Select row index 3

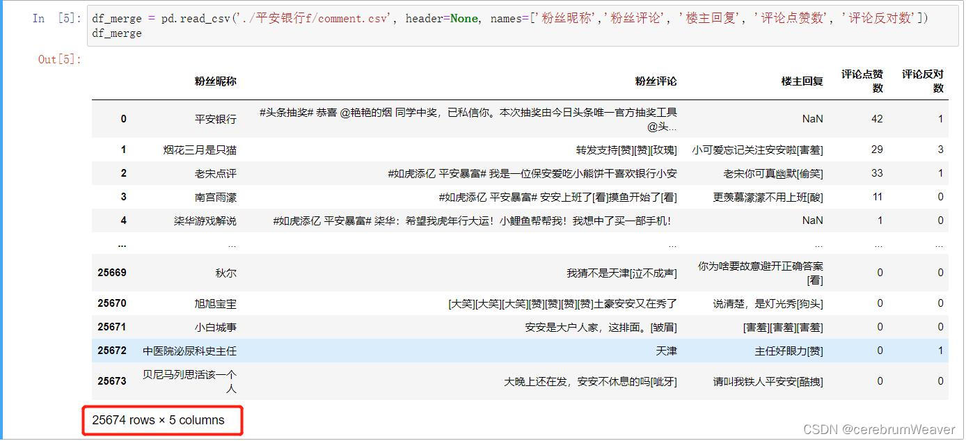(124, 197)
